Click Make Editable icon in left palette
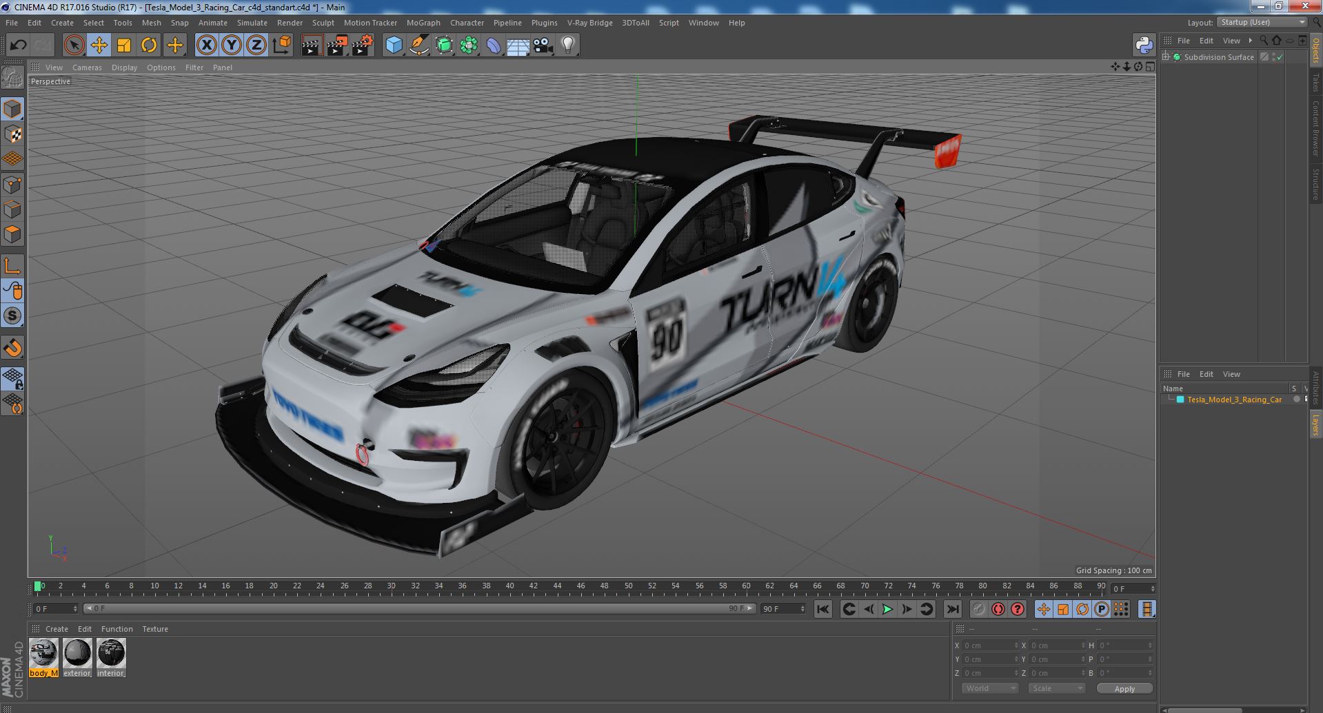Image resolution: width=1323 pixels, height=713 pixels. pos(12,78)
